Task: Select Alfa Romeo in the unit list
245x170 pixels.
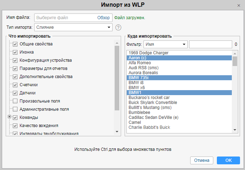Action: tap(140, 63)
